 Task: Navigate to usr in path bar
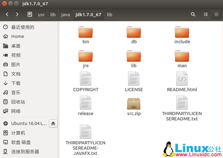tap(41, 14)
